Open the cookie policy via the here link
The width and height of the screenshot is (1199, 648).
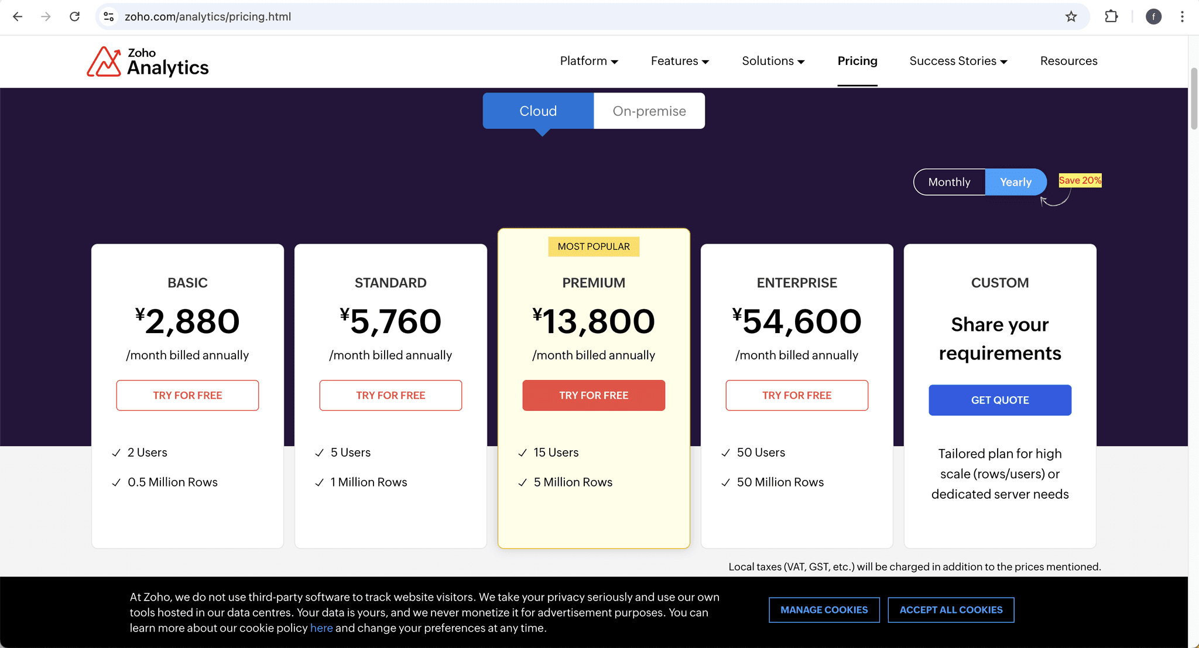pyautogui.click(x=321, y=628)
